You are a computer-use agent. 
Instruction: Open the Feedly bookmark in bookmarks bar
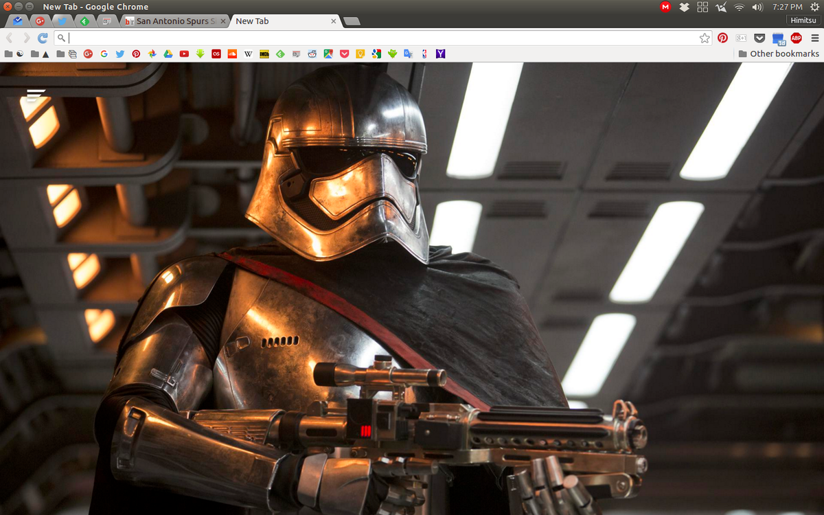click(280, 54)
